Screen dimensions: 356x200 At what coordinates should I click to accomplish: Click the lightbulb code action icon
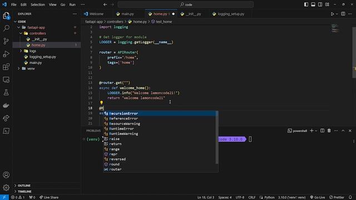pos(101,103)
